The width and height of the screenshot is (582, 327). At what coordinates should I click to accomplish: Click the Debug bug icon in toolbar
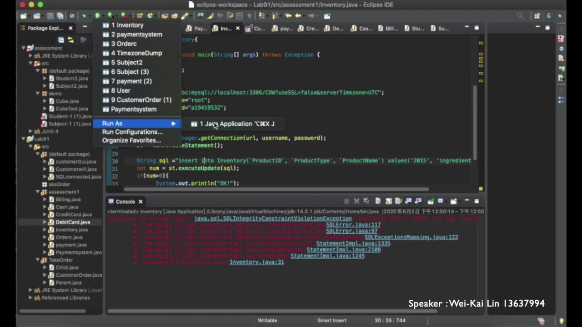pos(84,16)
